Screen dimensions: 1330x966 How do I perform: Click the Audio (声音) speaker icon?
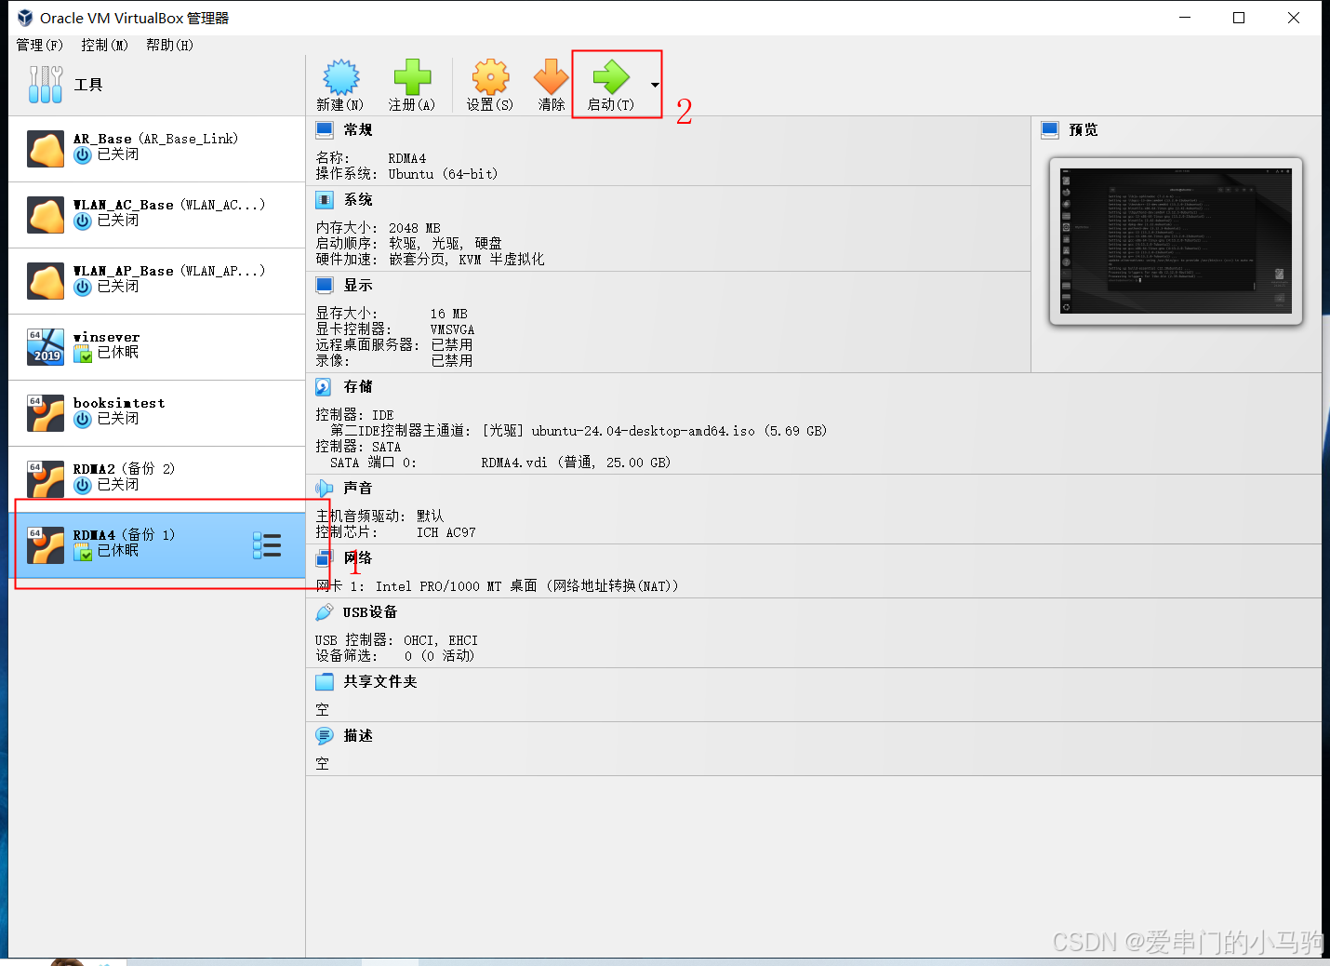tap(324, 488)
